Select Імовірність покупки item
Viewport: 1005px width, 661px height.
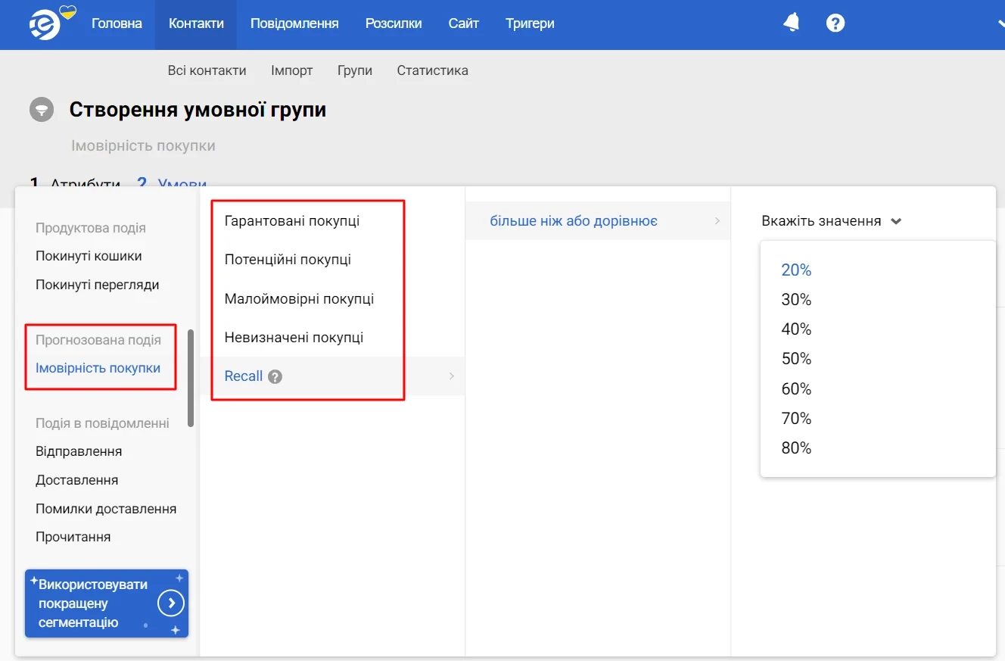click(98, 368)
